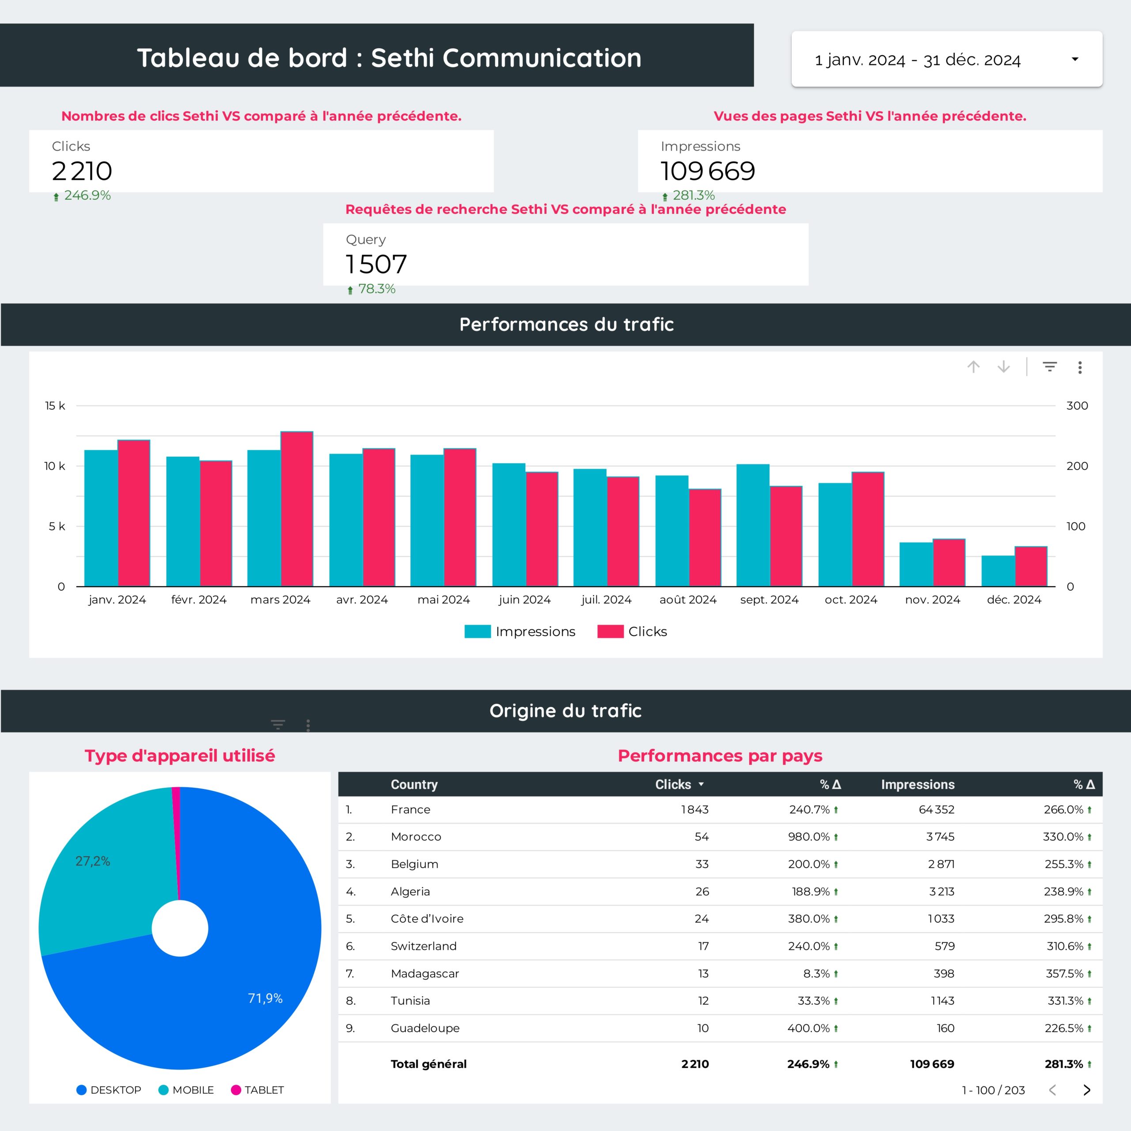Click the Type d'appareil utilisé title
The height and width of the screenshot is (1131, 1131).
[x=180, y=756]
